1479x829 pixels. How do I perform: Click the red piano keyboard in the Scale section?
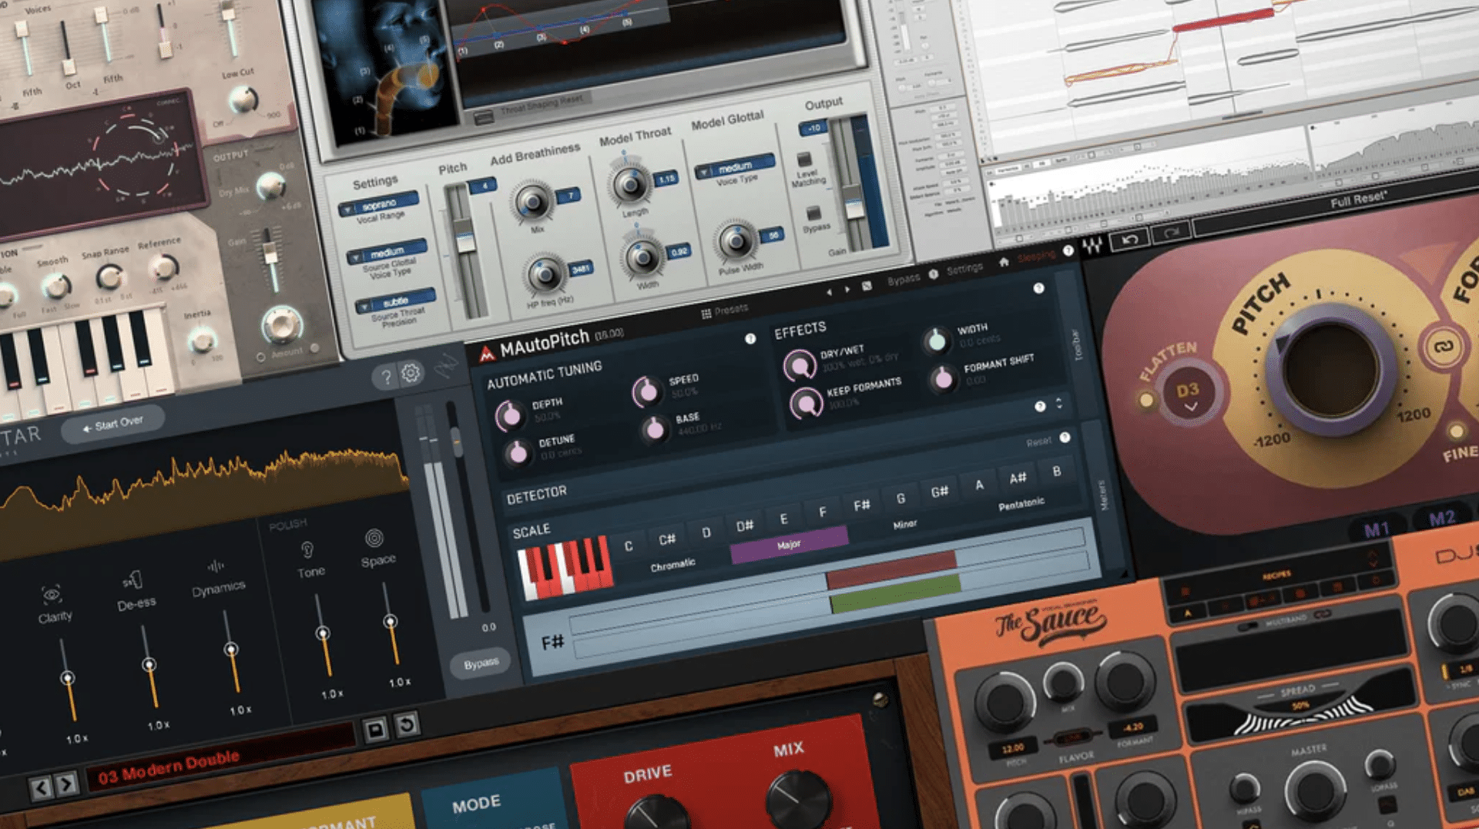(567, 569)
